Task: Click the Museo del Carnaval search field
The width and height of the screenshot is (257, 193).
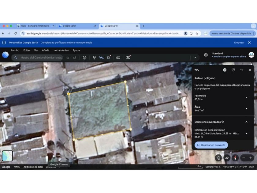Action: click(41, 58)
